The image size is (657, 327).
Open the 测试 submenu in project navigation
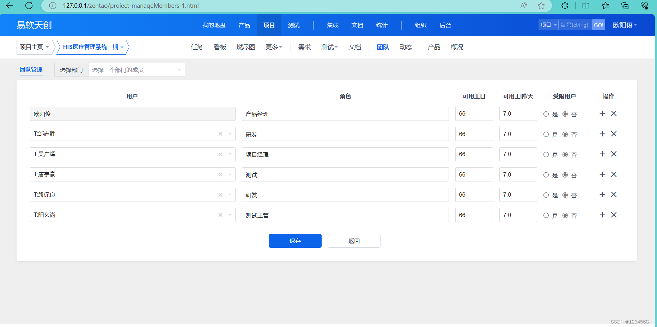coord(329,47)
